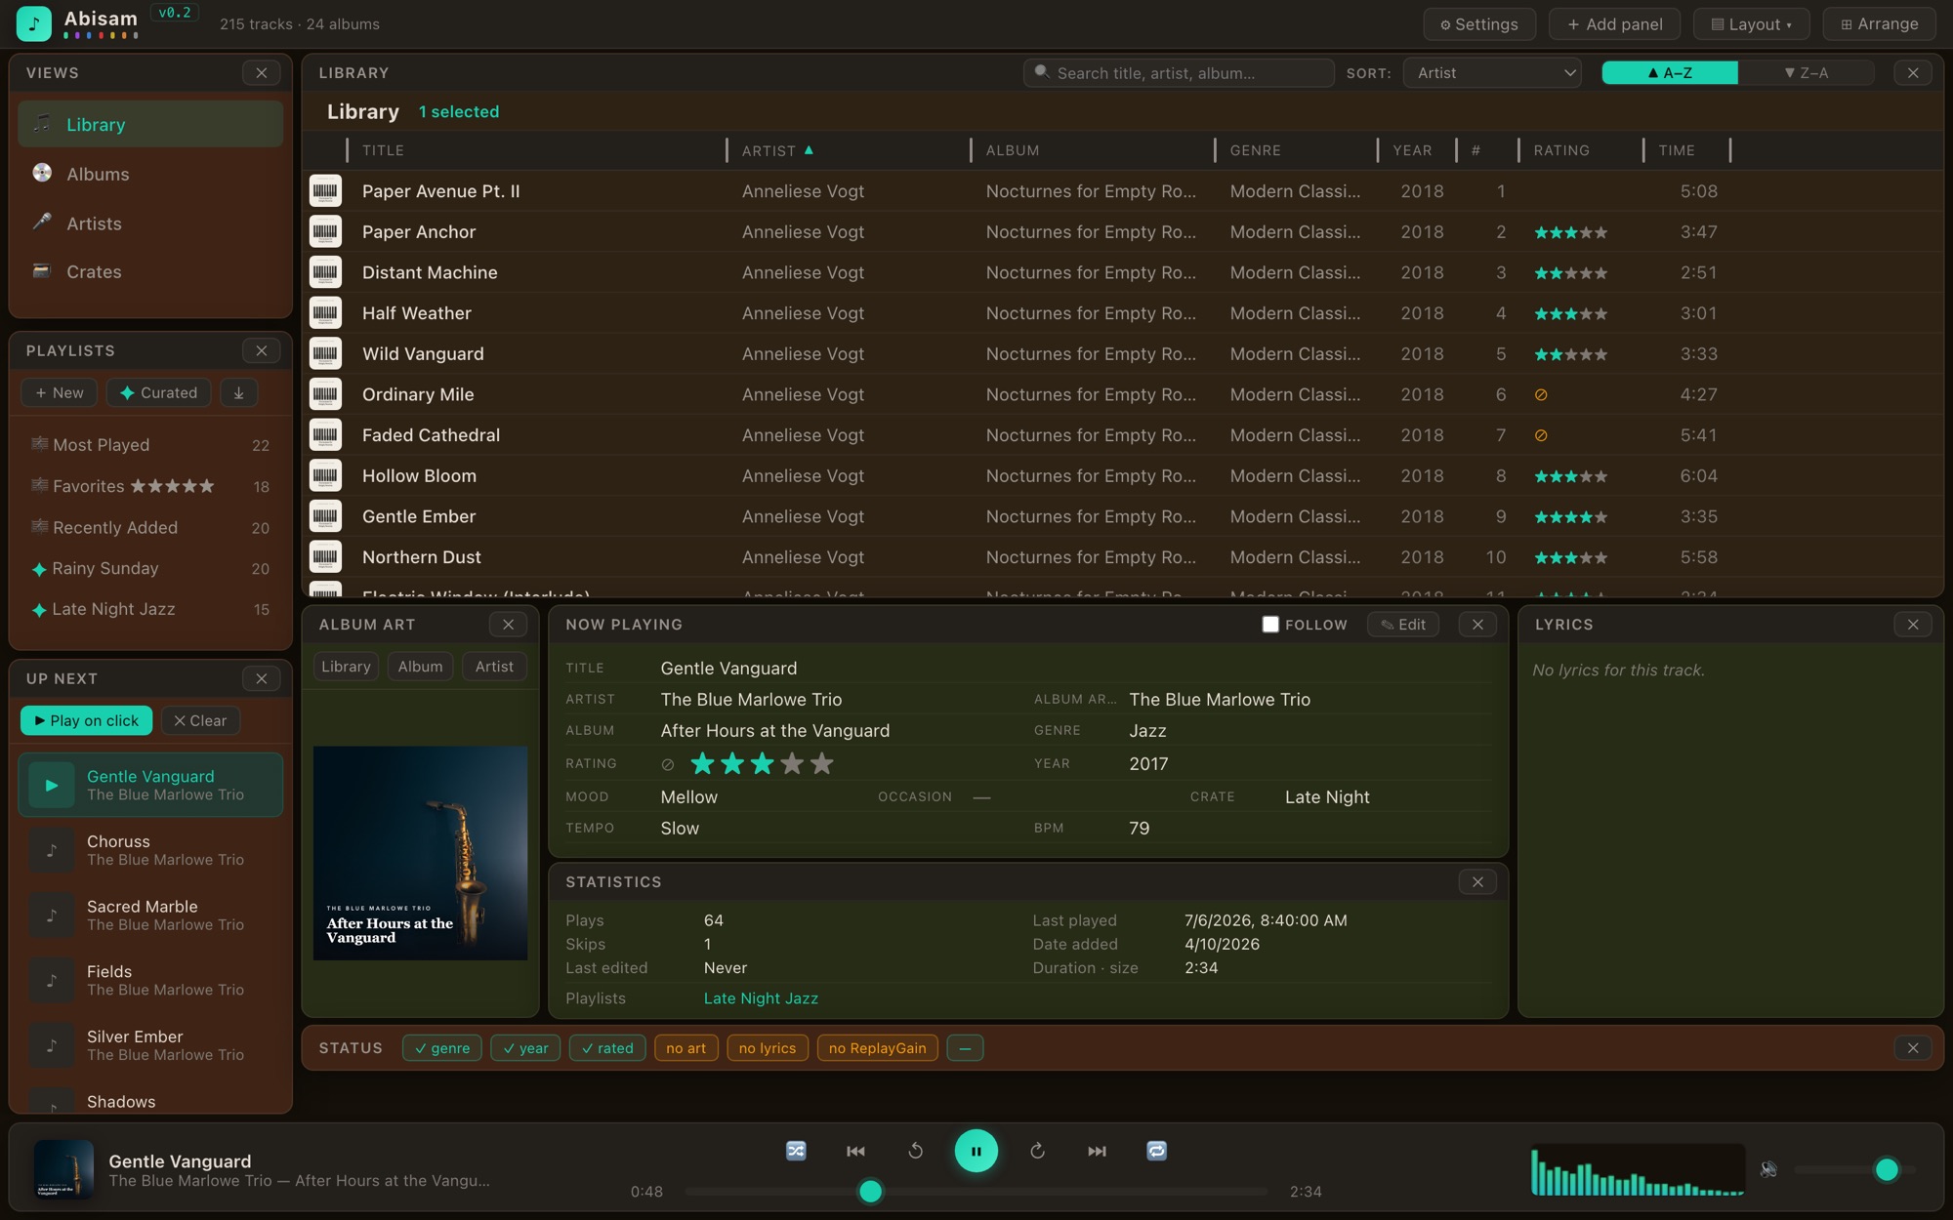This screenshot has width=1953, height=1220.
Task: Select A–Z ascending sort
Action: tap(1670, 72)
